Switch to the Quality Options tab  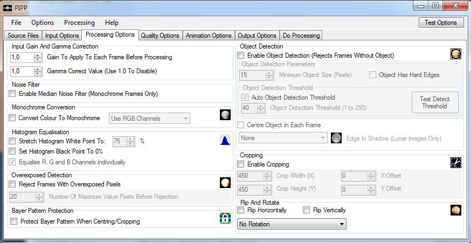tap(160, 36)
